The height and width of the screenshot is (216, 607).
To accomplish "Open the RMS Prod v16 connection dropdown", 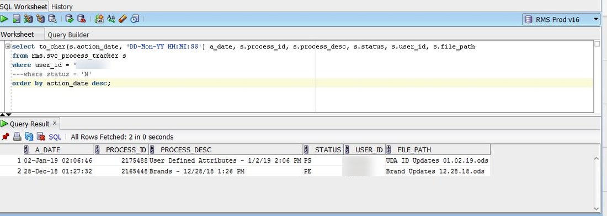I will click(x=561, y=19).
